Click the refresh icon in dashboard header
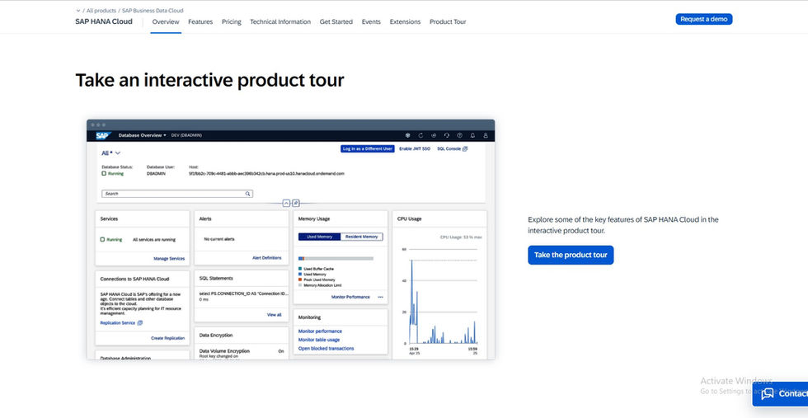 (420, 135)
